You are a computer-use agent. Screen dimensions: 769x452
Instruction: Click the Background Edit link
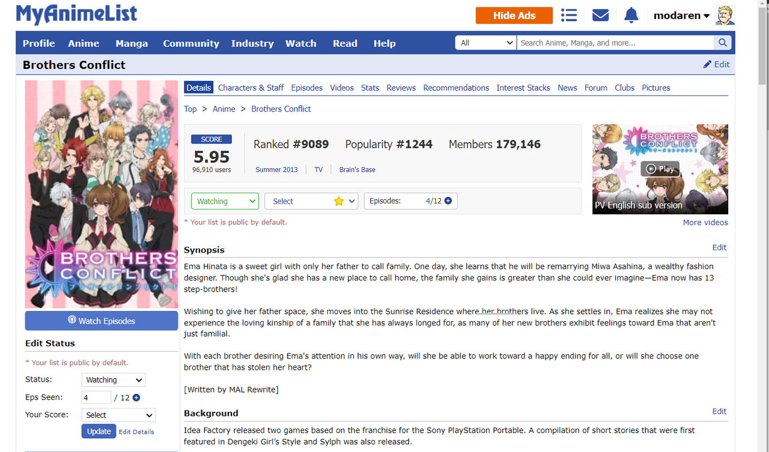[x=719, y=411]
